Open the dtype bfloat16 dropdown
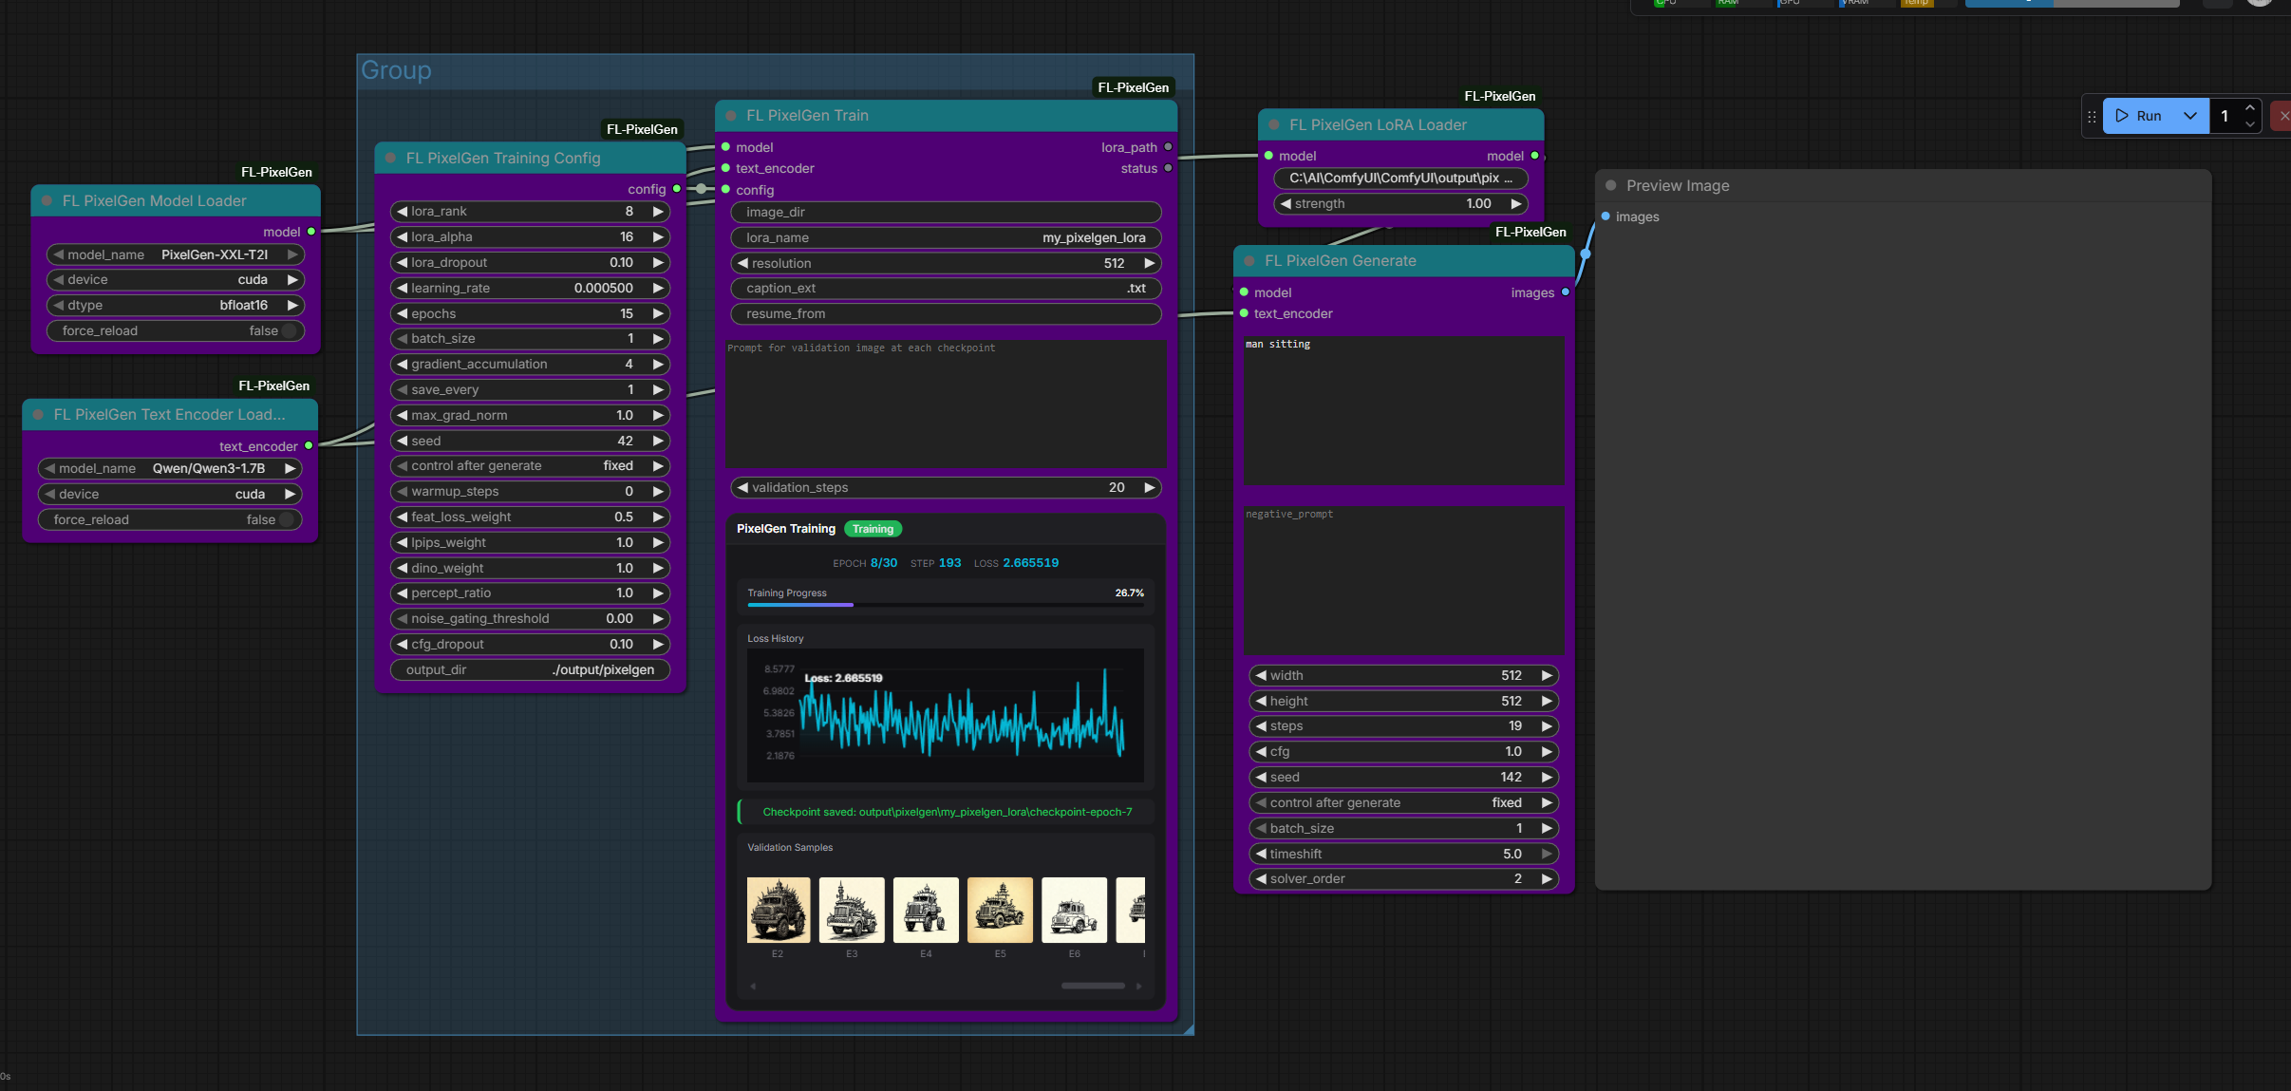 tap(176, 306)
